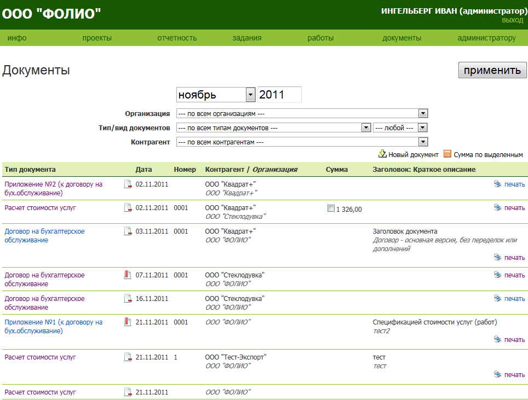Click the ООО "Тест-Экспорт" contractor cell
This screenshot has height=400, width=528.
[x=236, y=357]
